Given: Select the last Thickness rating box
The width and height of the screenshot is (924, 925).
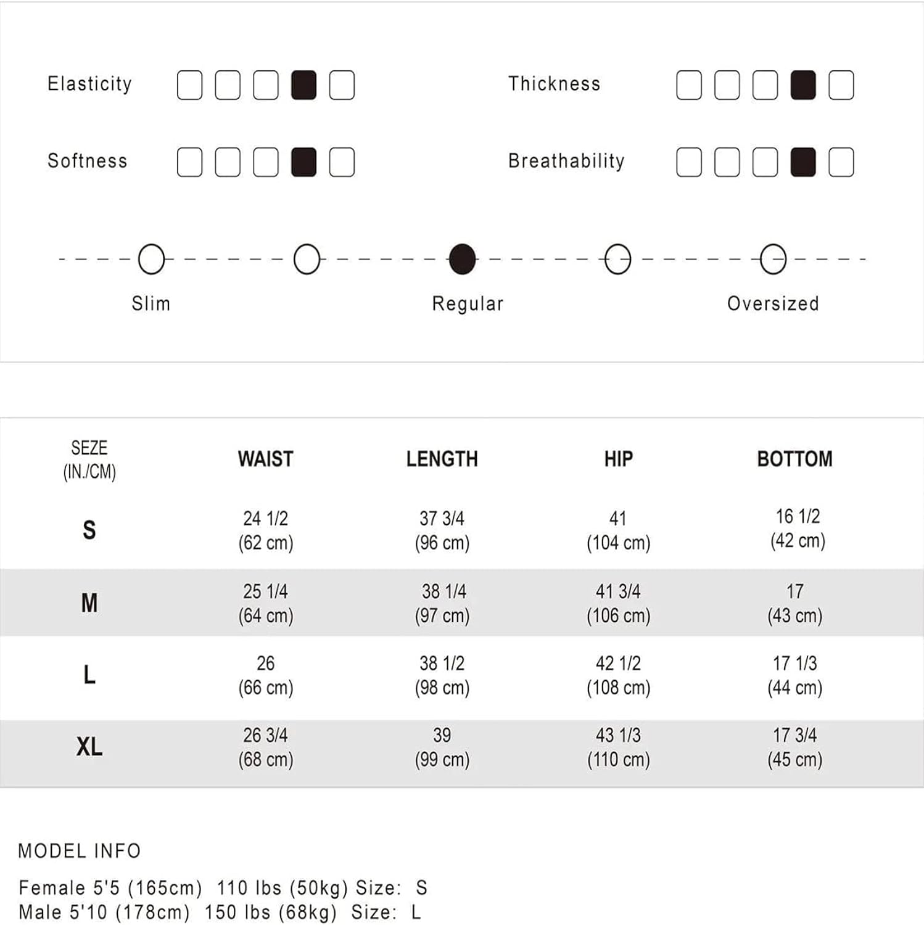Looking at the screenshot, I should [x=841, y=85].
